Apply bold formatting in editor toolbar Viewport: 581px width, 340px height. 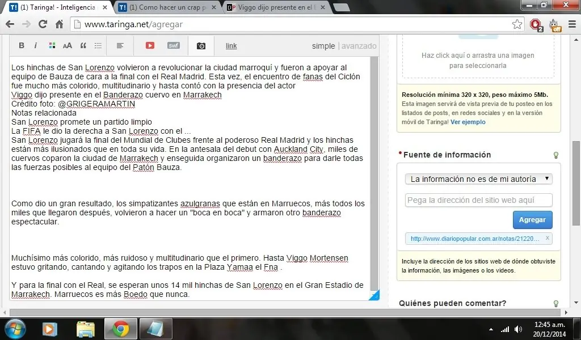coord(22,45)
